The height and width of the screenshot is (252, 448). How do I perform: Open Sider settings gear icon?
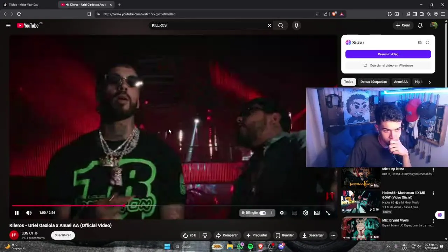click(427, 42)
